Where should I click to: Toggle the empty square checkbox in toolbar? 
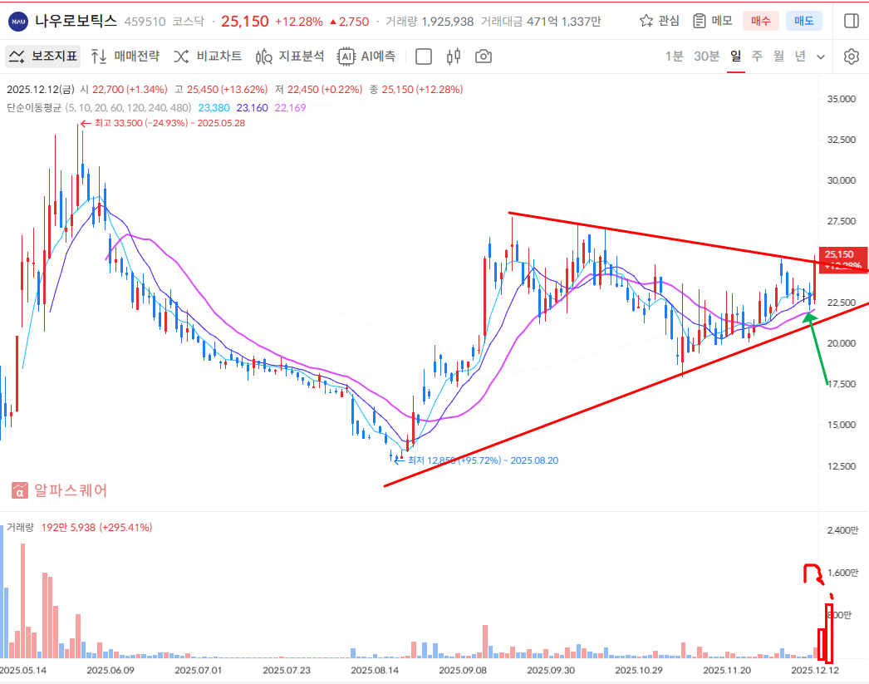click(424, 57)
